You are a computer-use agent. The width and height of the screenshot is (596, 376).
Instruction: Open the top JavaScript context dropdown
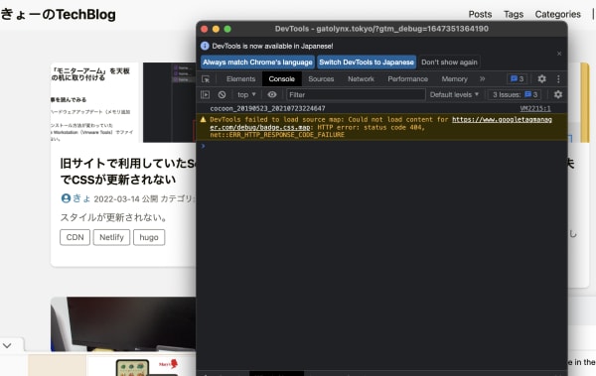[246, 94]
